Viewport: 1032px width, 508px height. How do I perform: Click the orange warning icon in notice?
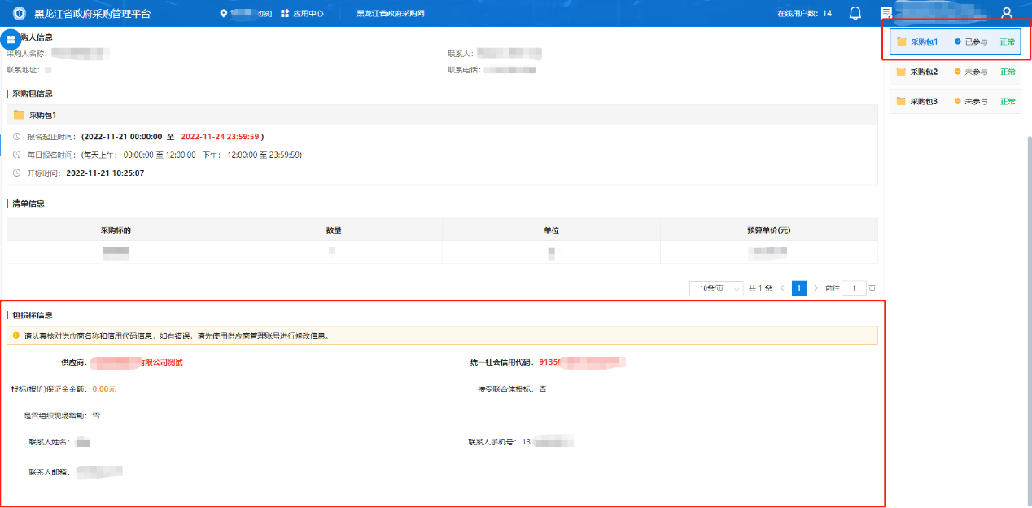click(x=15, y=335)
